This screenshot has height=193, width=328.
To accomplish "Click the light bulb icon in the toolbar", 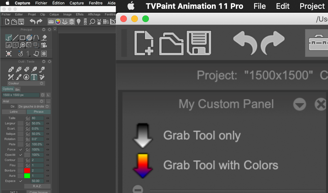I will click(x=78, y=22).
